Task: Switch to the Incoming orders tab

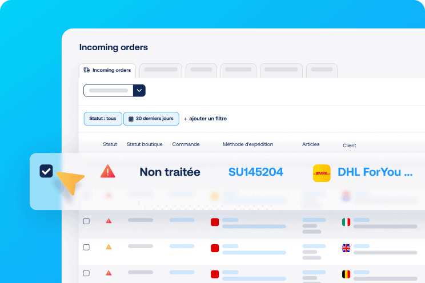Action: point(107,70)
